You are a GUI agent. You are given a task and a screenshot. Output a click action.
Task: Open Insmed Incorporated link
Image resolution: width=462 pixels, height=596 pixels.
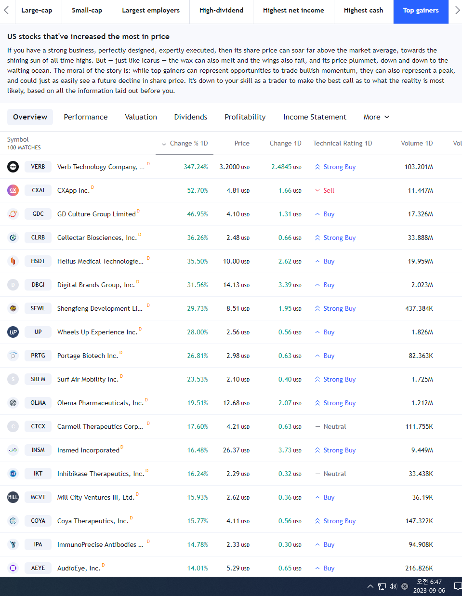pos(88,450)
